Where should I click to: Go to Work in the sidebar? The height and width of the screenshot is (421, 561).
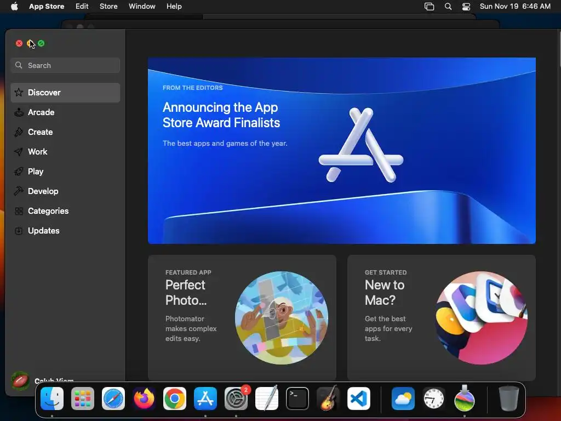click(65, 151)
